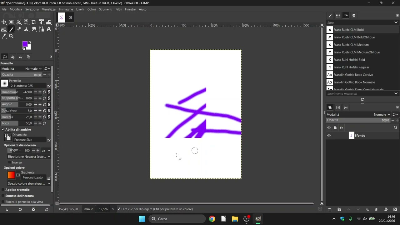Select the Warp Transform tool
The height and width of the screenshot is (225, 400).
pyautogui.click(x=49, y=22)
